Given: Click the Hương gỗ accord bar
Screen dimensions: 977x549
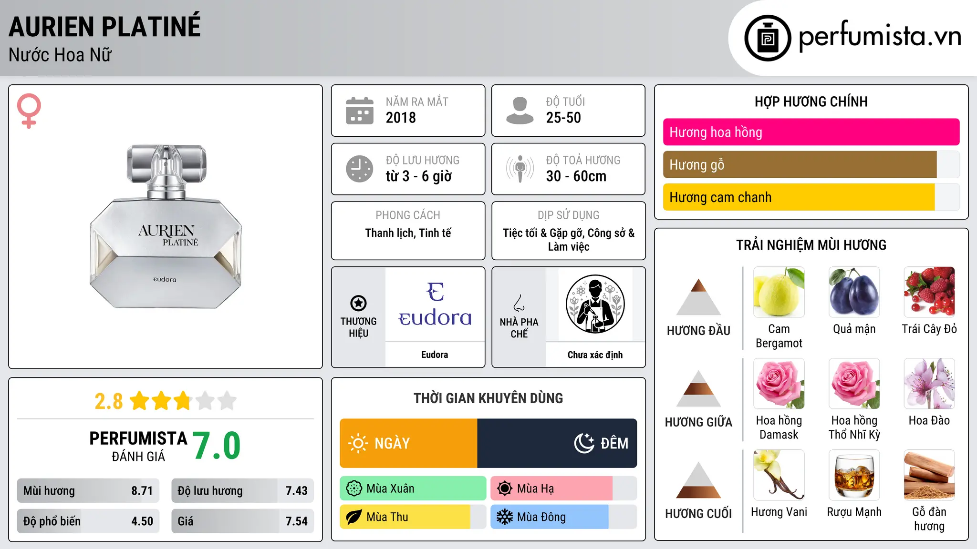Looking at the screenshot, I should (x=811, y=164).
